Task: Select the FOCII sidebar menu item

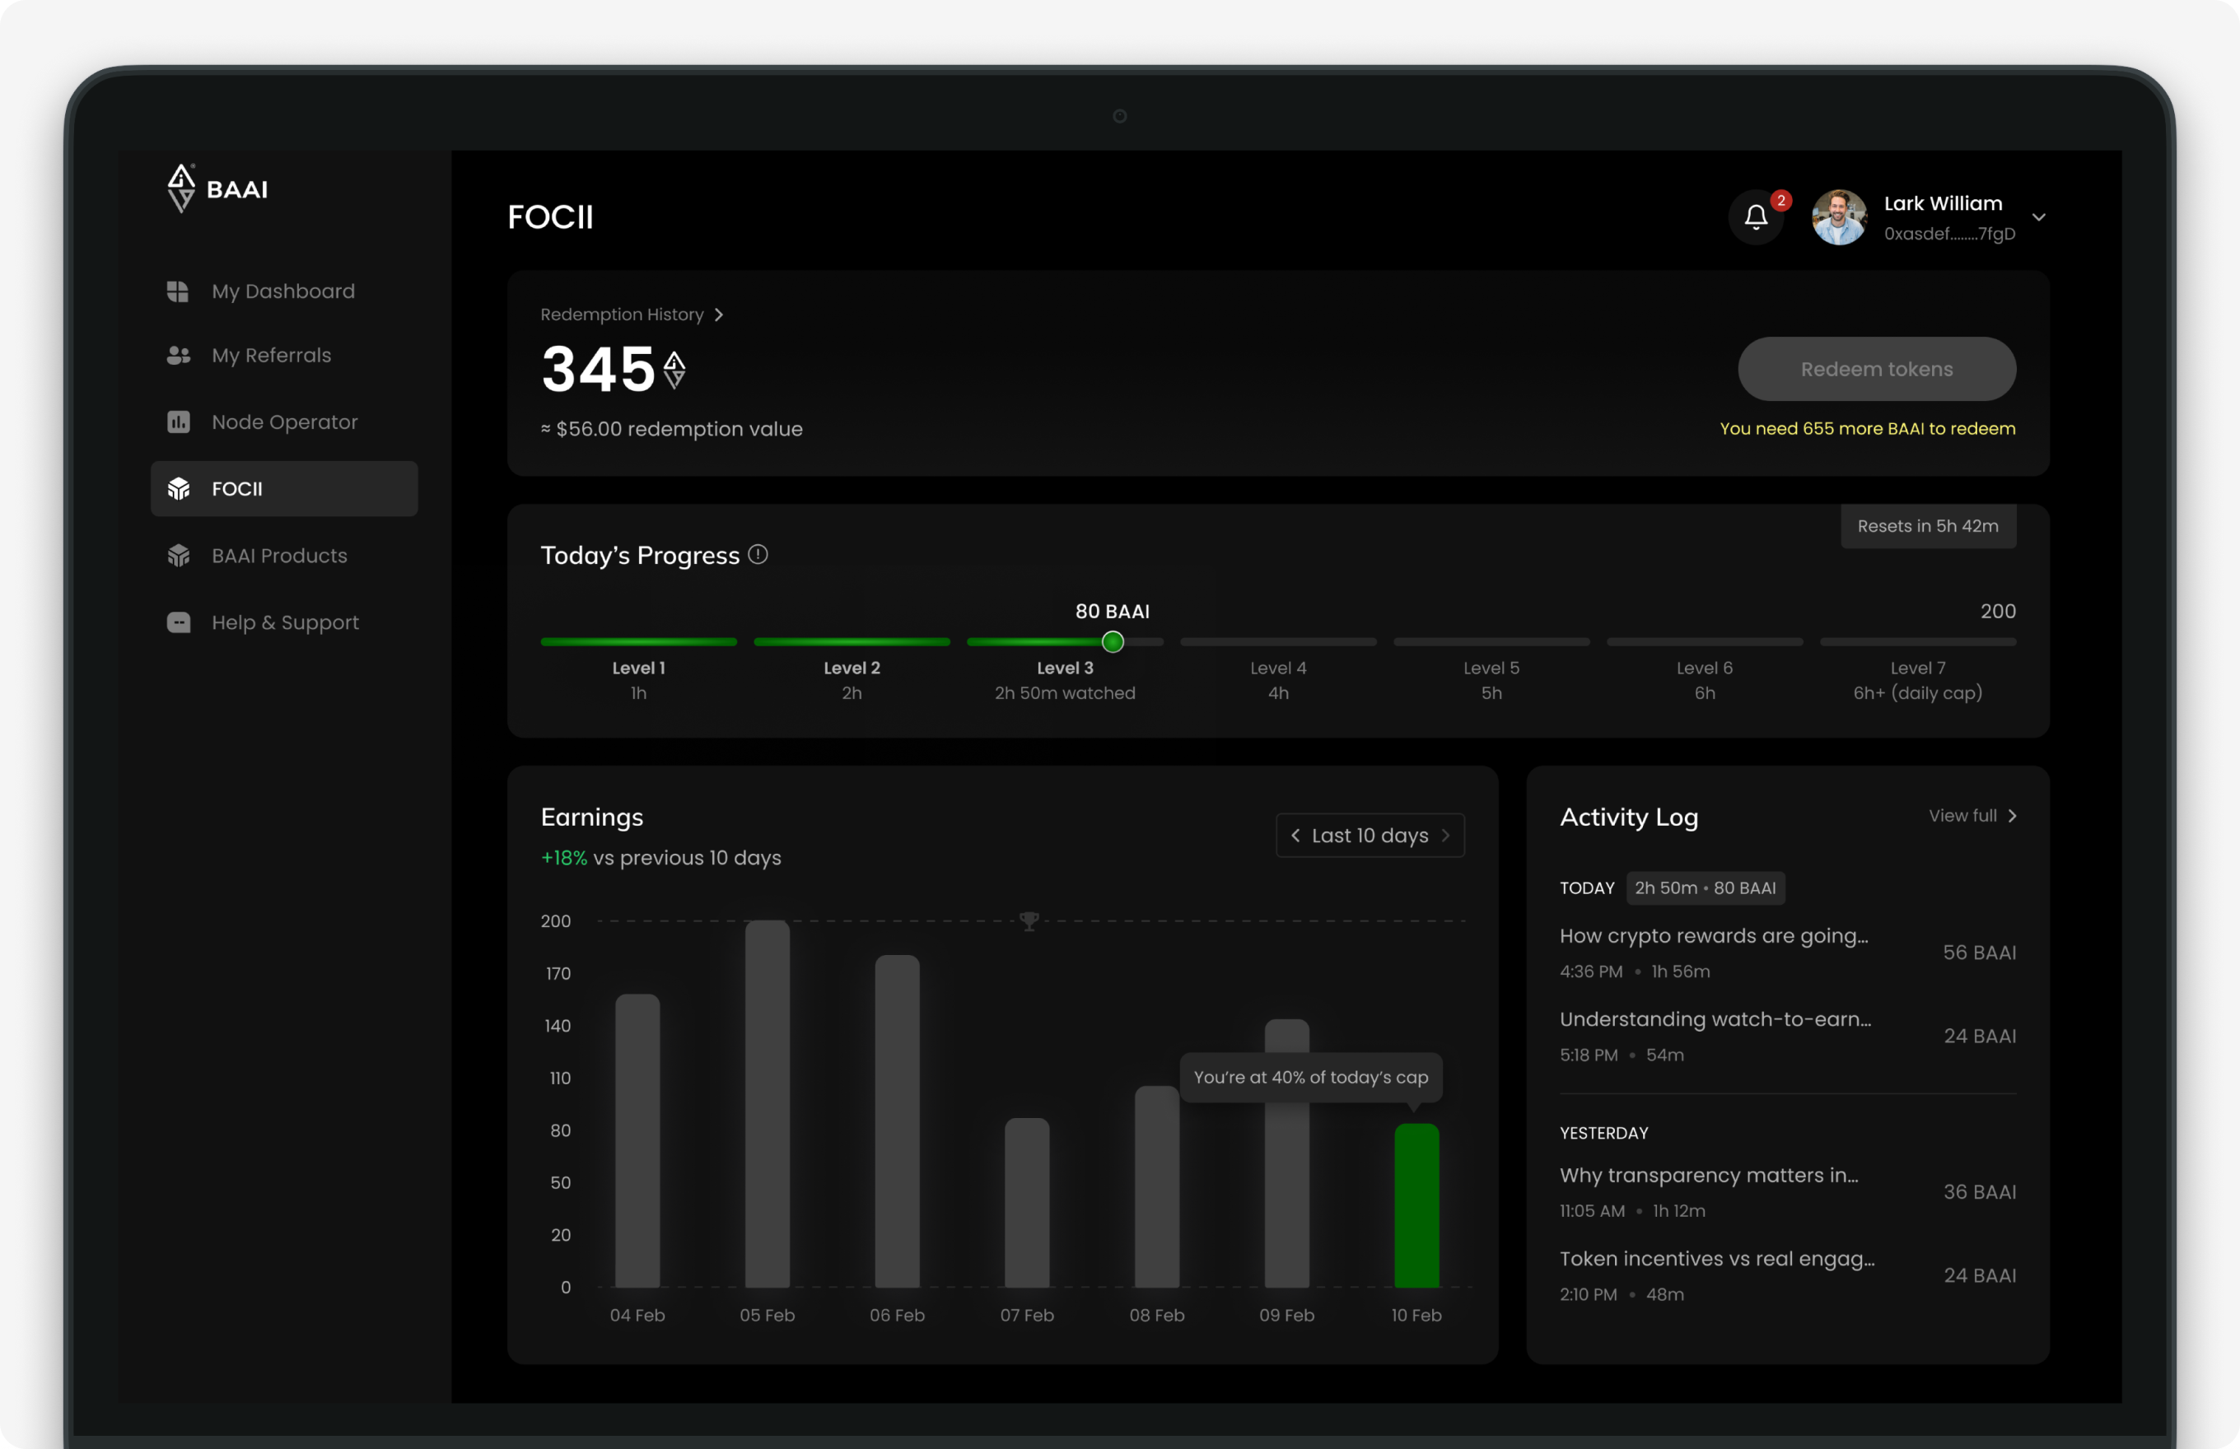Action: pos(283,488)
